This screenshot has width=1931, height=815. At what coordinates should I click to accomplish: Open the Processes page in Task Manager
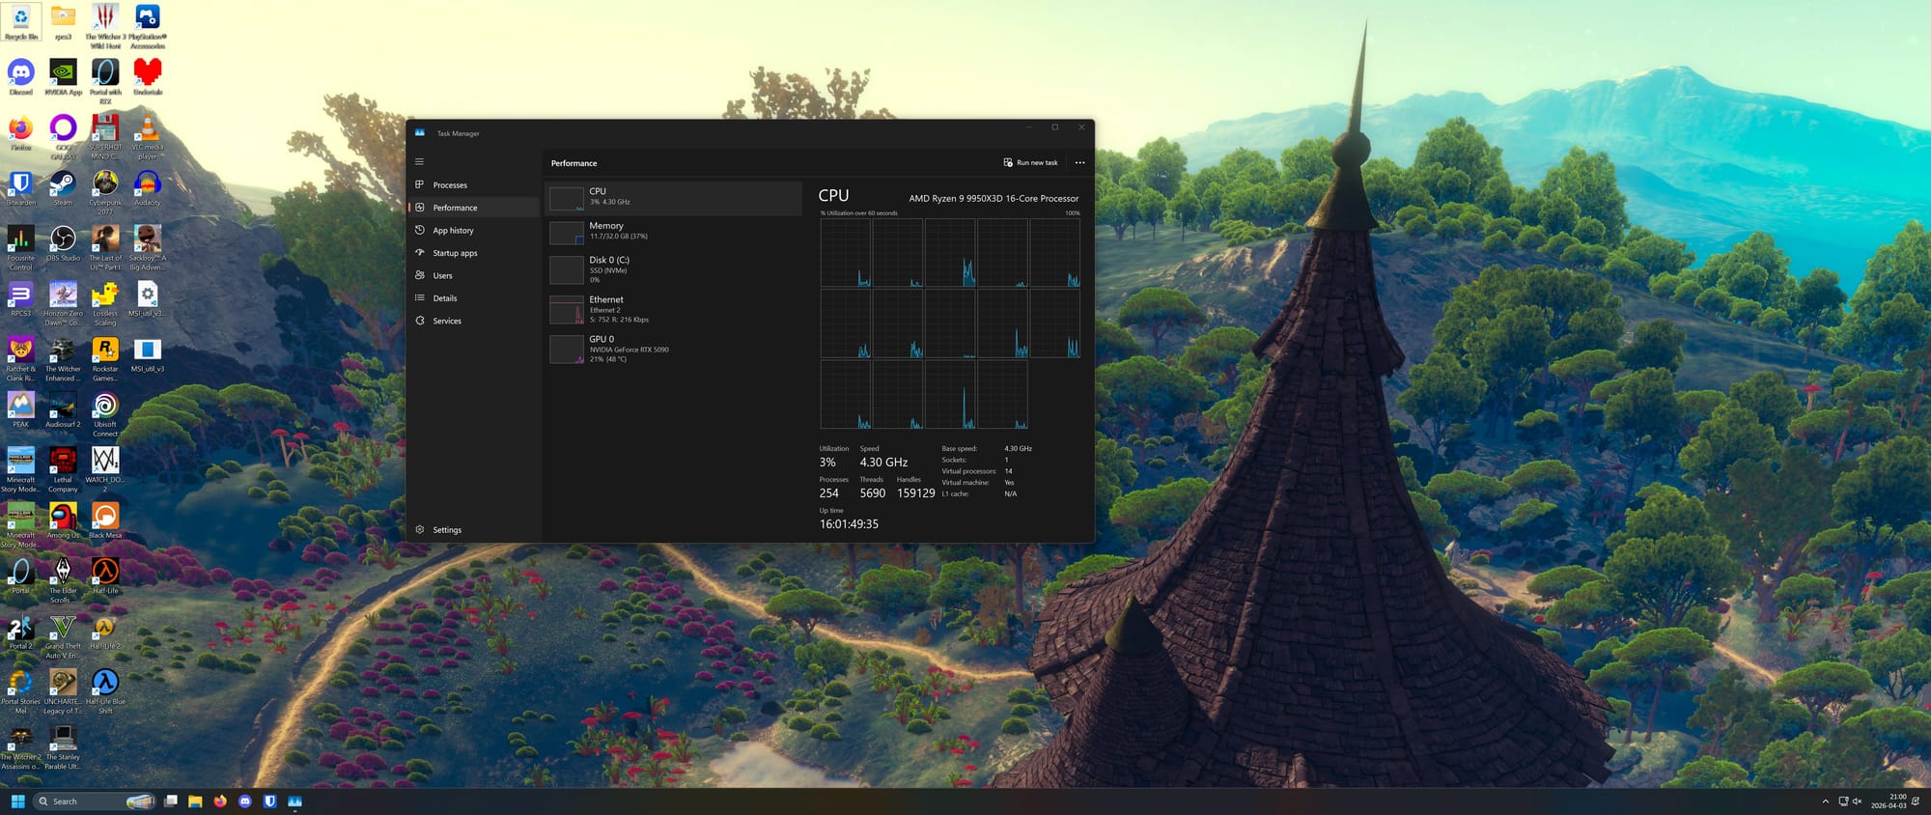450,185
